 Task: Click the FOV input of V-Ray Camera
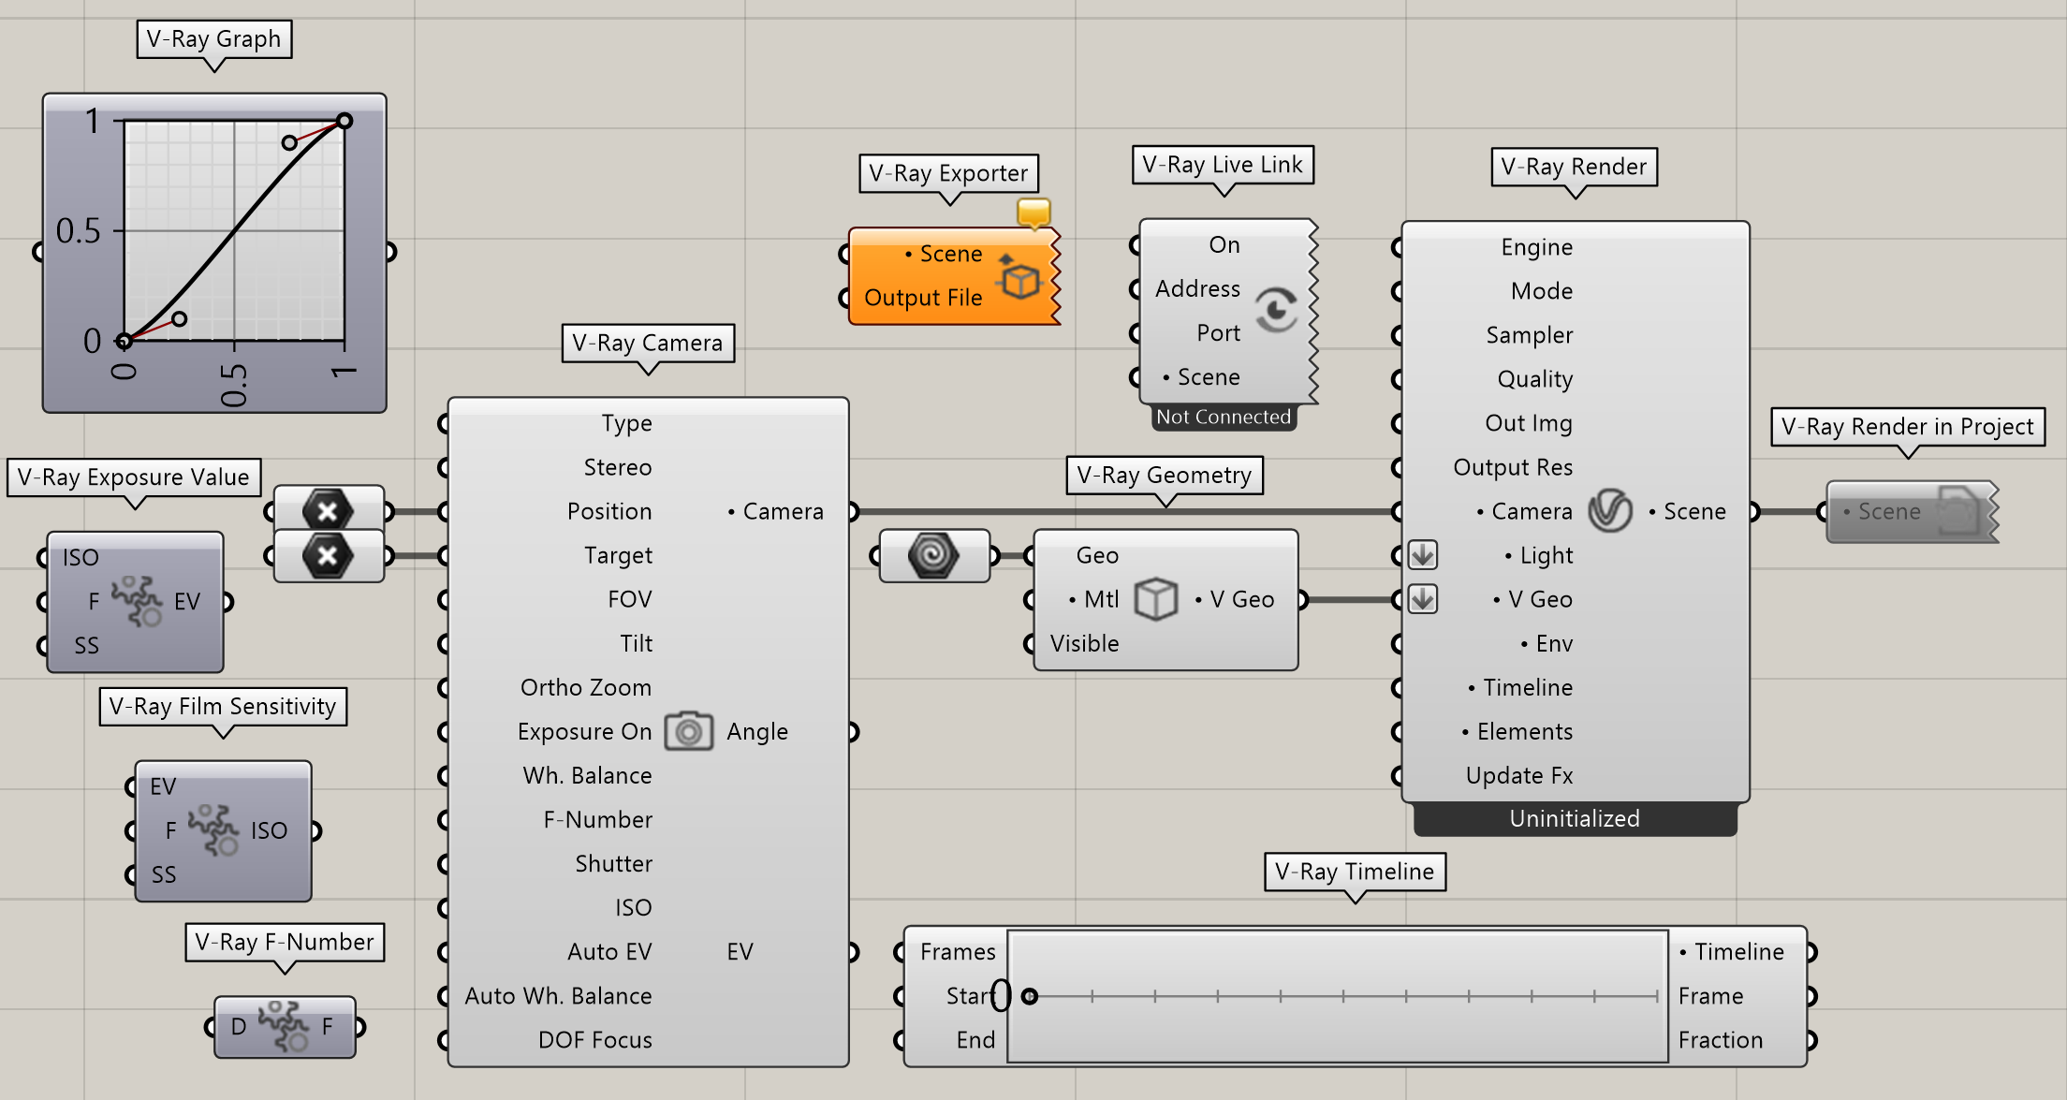click(x=630, y=599)
